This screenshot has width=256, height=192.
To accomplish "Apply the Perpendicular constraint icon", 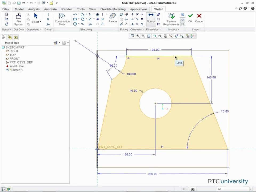I will point(133,24).
